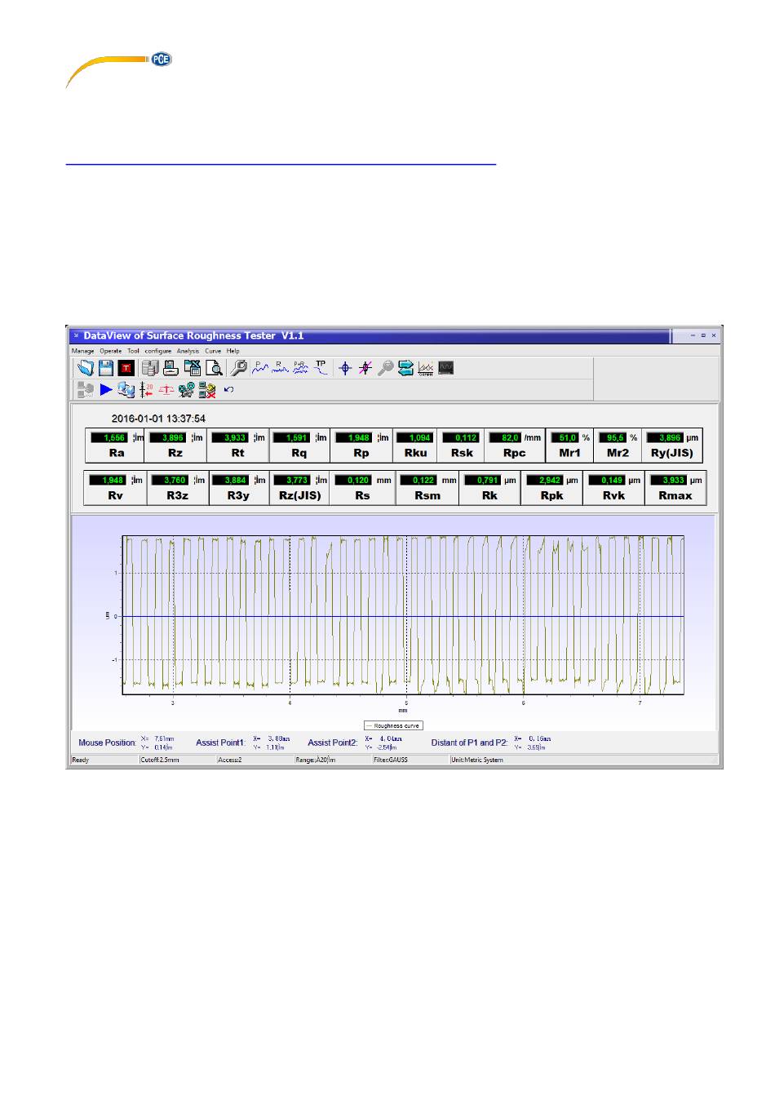The image size is (775, 1113).
Task: Show the combined P+R curve
Action: coord(301,368)
